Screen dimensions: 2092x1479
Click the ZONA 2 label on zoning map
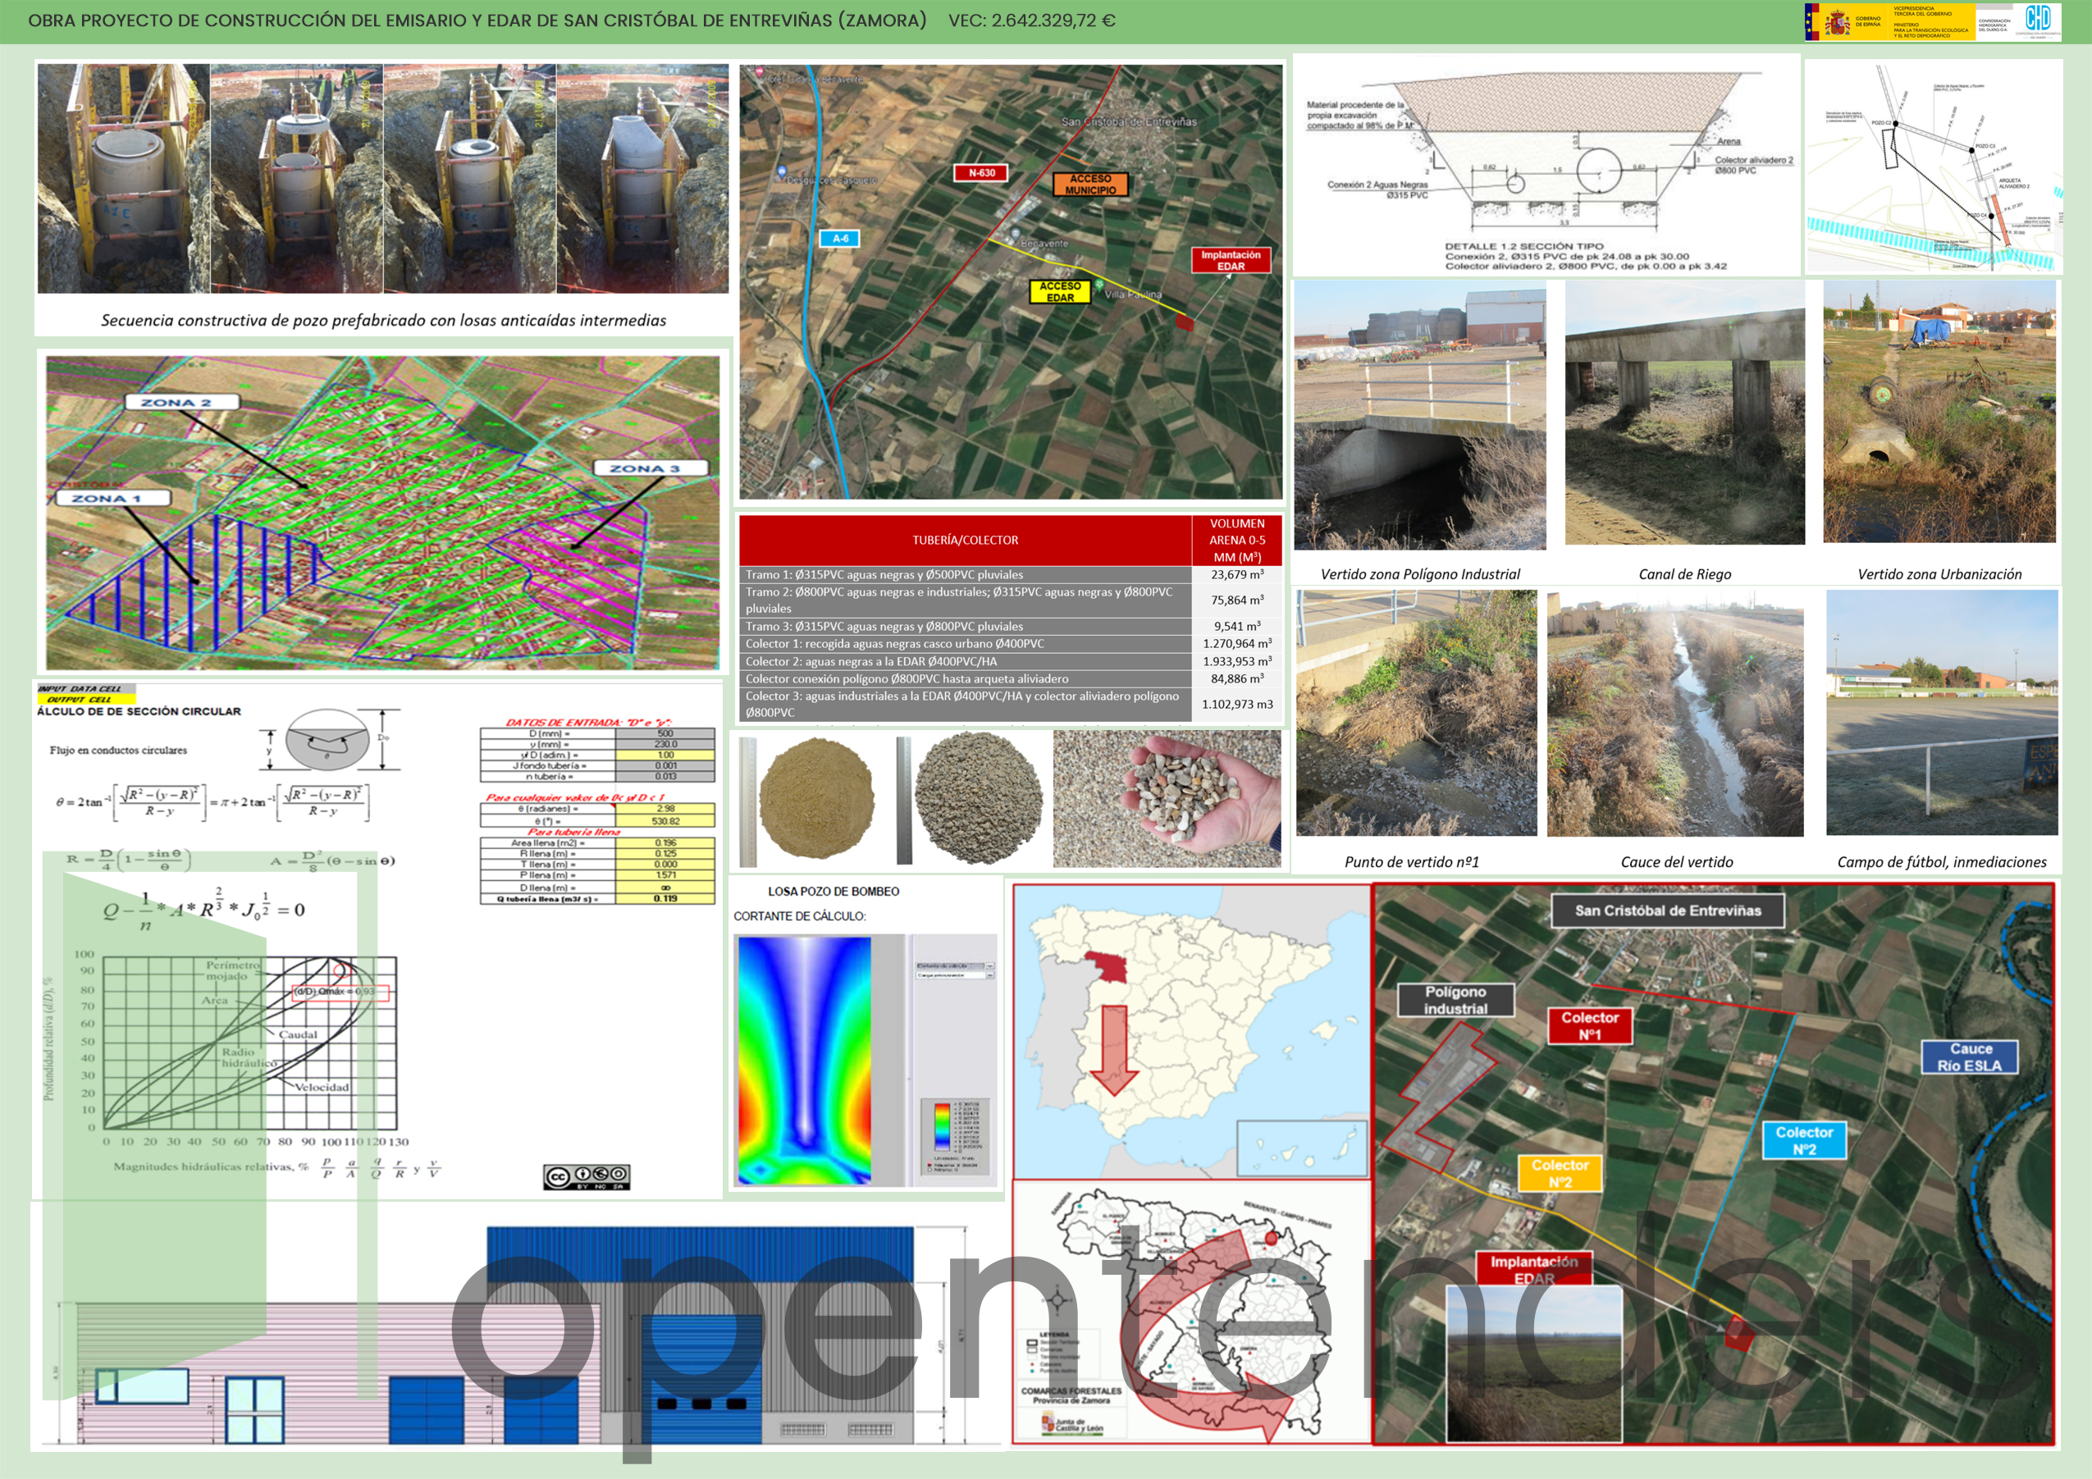(182, 402)
